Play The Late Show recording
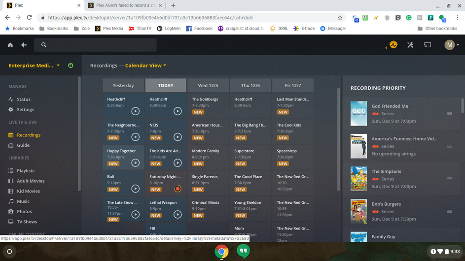 coord(135,214)
